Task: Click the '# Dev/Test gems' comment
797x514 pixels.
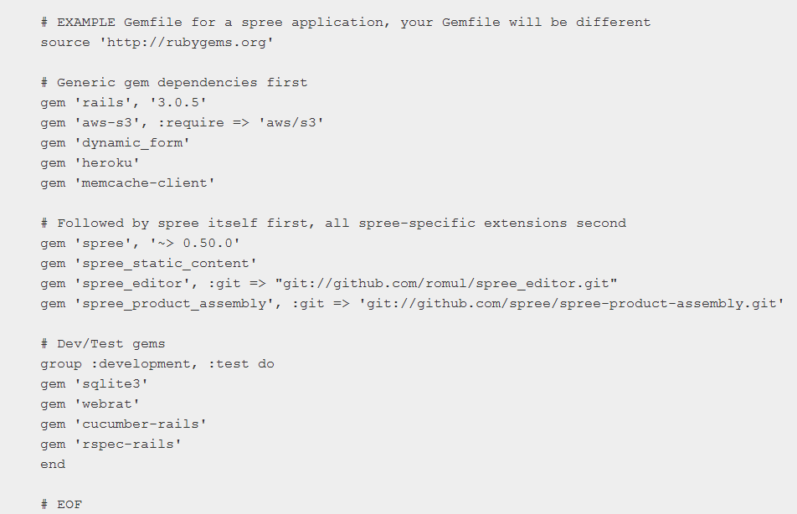Action: coord(103,344)
